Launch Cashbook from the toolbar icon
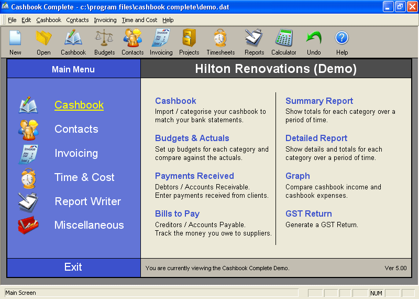 click(73, 38)
